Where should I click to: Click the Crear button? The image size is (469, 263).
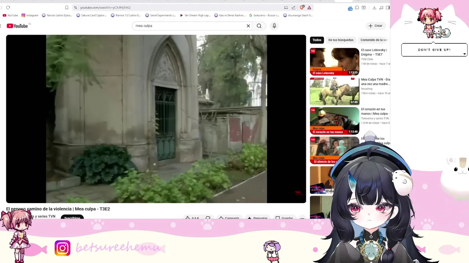pyautogui.click(x=375, y=26)
